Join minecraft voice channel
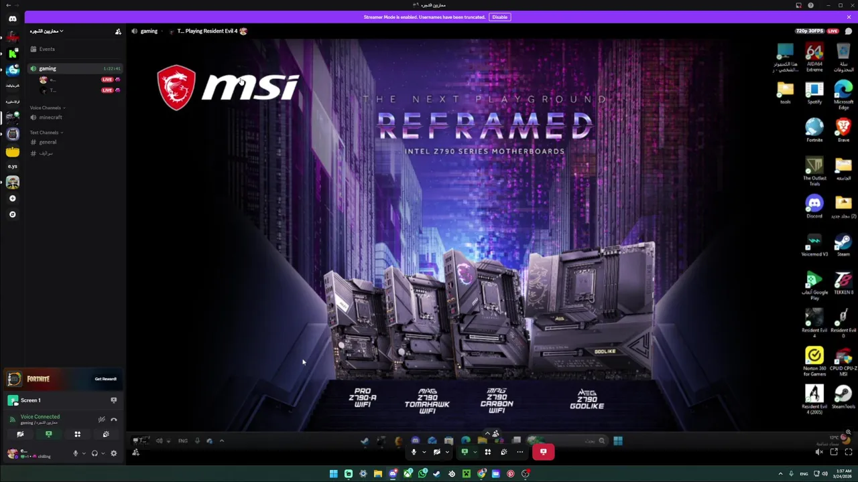858x482 pixels. (x=74, y=117)
